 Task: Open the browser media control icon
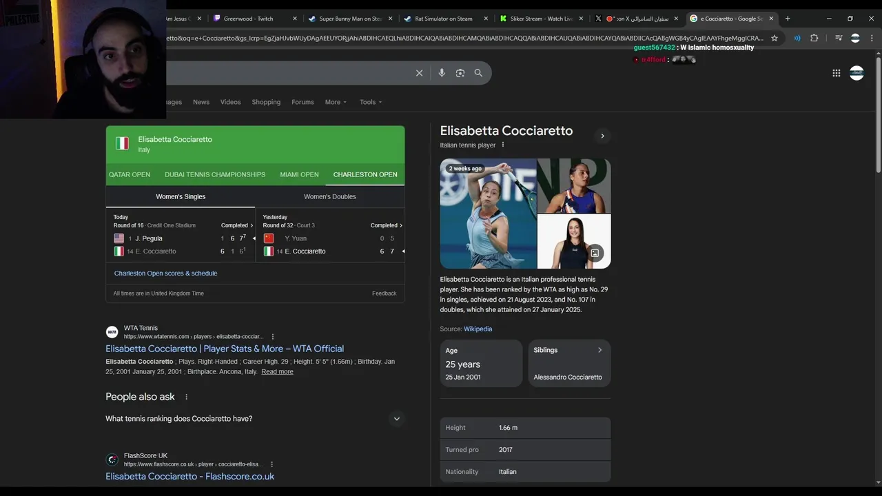click(x=839, y=38)
